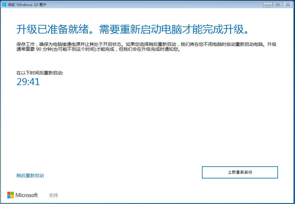Click the four-color Microsoft logo squares
Viewport: 295px width, 204px height.
pos(11,195)
